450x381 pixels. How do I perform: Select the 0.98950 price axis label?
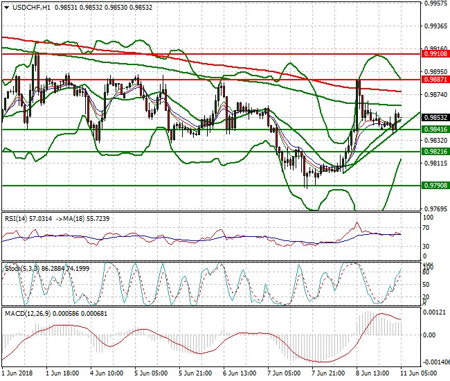(x=435, y=72)
